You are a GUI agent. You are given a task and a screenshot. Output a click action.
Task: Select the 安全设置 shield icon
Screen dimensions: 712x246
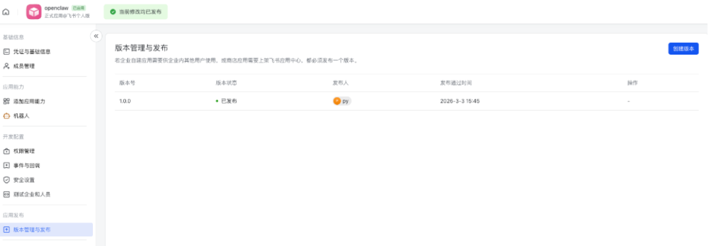pos(7,180)
